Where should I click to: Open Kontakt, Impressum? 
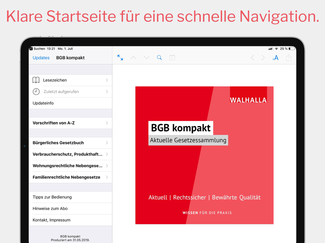point(71,220)
